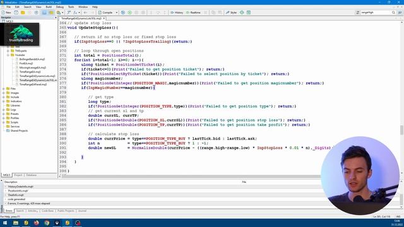Image resolution: width=404 pixels, height=227 pixels.
Task: Collapse the Youtube folder in Navigator
Action: [x=8, y=55]
